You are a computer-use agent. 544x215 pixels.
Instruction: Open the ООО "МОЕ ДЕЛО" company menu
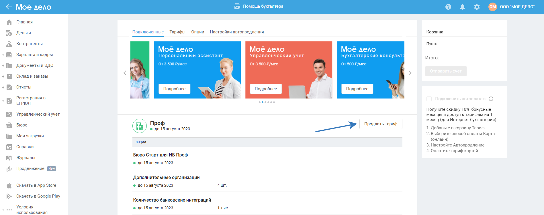tap(517, 7)
